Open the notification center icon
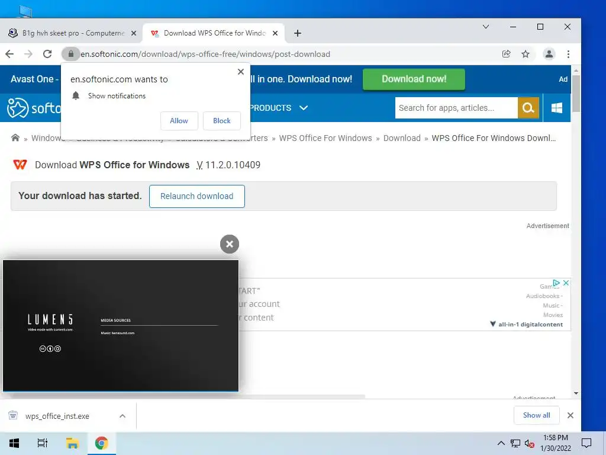Viewport: 606px width, 455px height. coord(586,443)
